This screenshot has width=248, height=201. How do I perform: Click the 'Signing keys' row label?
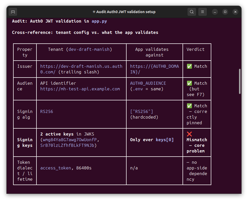pyautogui.click(x=25, y=143)
